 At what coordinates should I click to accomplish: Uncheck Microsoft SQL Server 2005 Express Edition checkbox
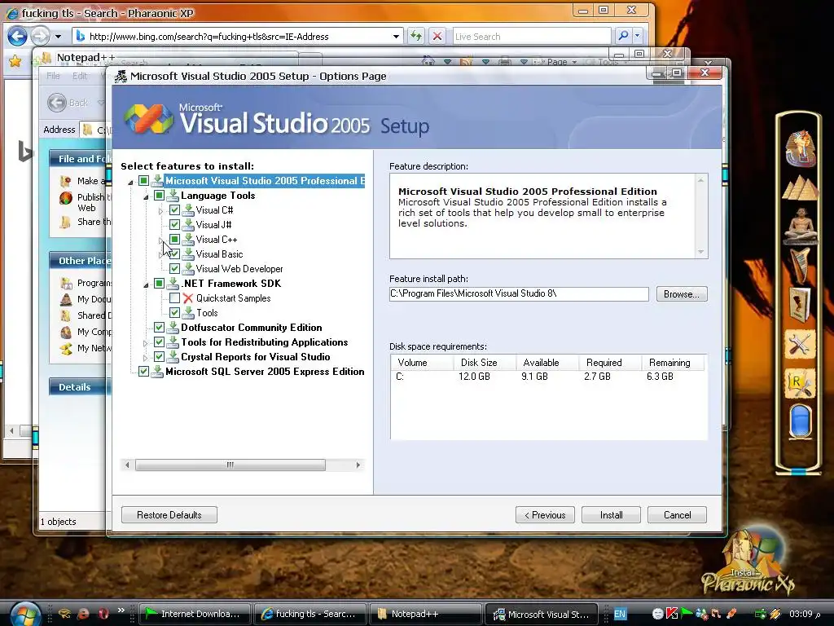tap(143, 372)
